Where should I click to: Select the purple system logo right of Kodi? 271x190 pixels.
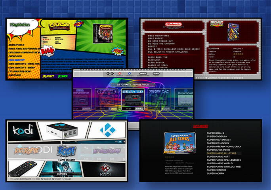(x=107, y=151)
